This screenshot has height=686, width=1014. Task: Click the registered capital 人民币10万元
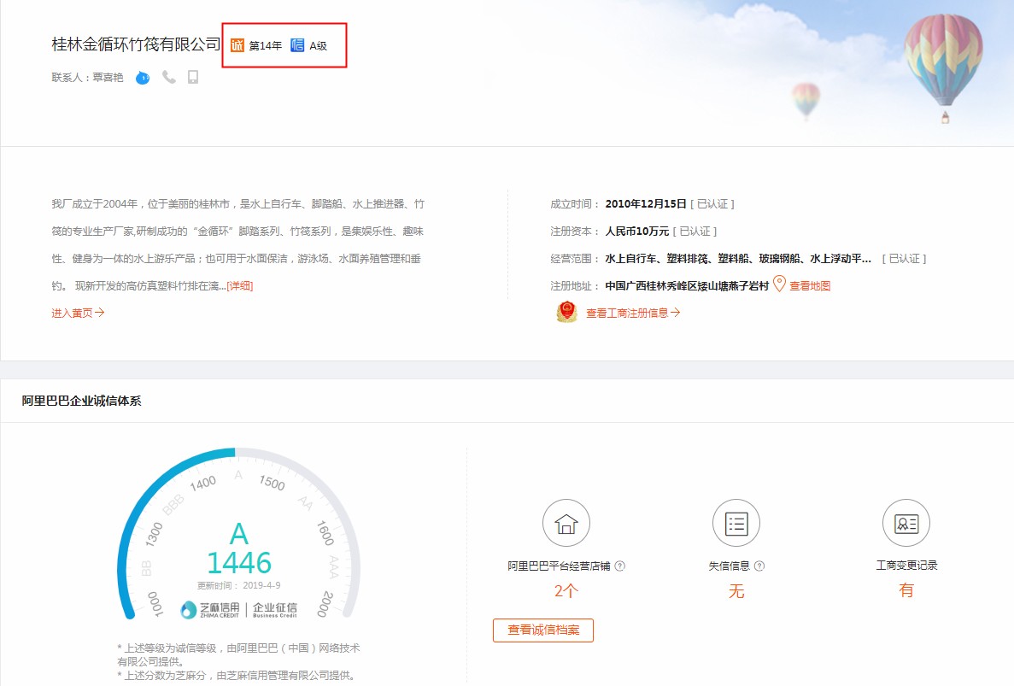tap(637, 231)
